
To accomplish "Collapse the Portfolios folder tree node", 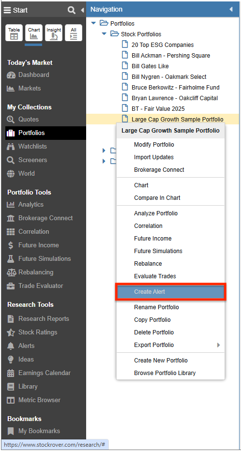I will (93, 23).
